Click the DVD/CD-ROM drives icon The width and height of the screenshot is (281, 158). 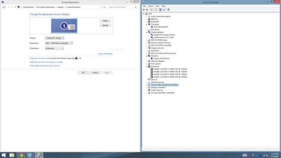click(149, 40)
